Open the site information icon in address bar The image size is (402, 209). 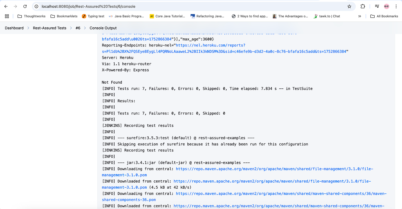(x=36, y=7)
